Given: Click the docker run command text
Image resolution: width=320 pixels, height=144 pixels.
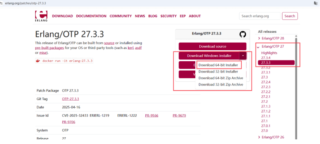Looking at the screenshot, I should click(x=67, y=61).
